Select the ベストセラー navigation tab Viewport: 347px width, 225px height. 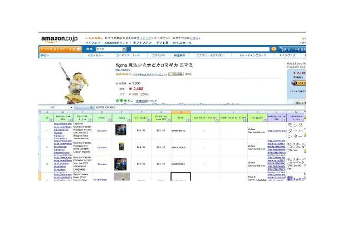95,56
